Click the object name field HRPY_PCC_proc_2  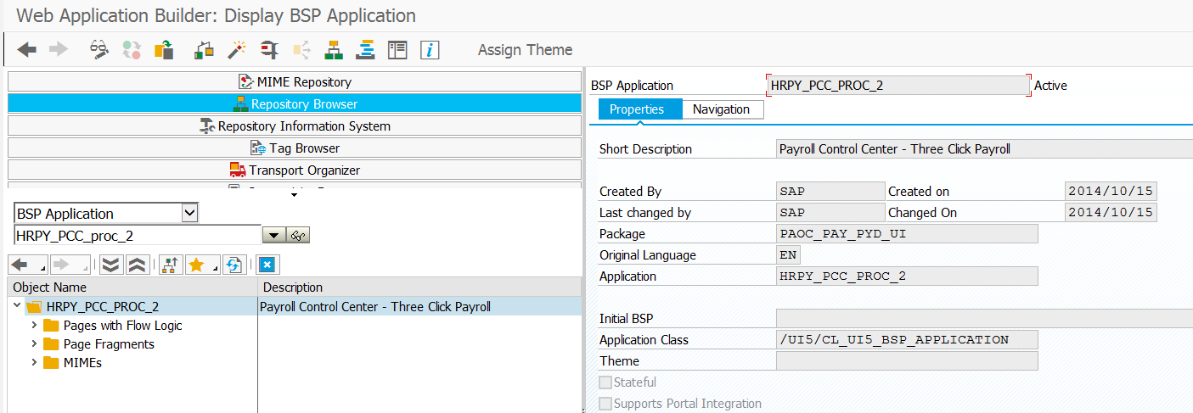138,236
